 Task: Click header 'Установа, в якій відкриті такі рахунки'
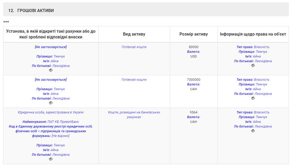[x=51, y=34]
